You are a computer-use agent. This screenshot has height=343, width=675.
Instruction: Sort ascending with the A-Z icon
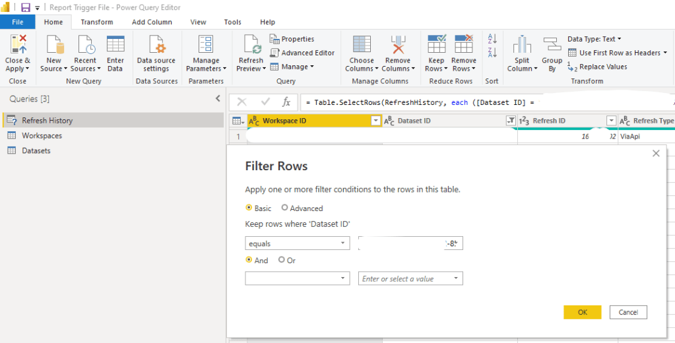tap(492, 39)
